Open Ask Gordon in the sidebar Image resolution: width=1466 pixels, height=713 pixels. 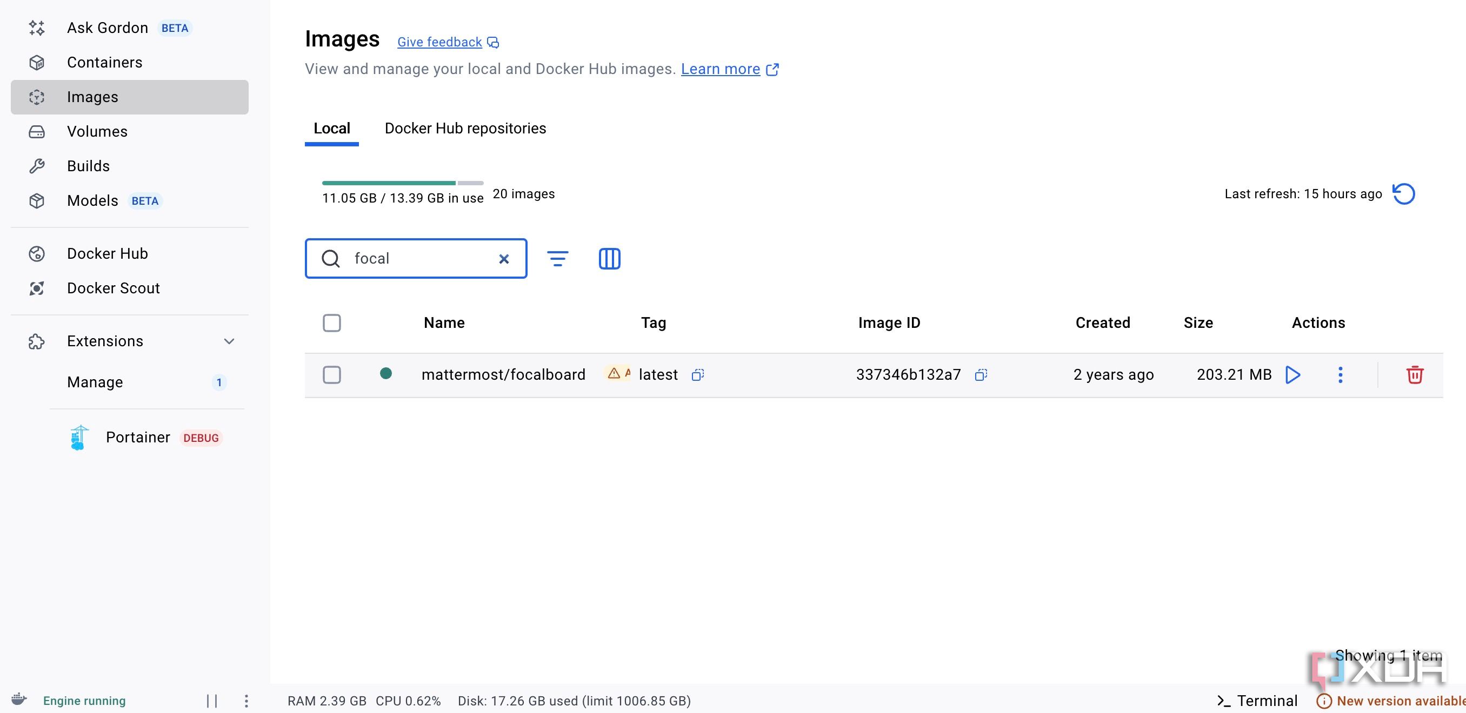(129, 28)
